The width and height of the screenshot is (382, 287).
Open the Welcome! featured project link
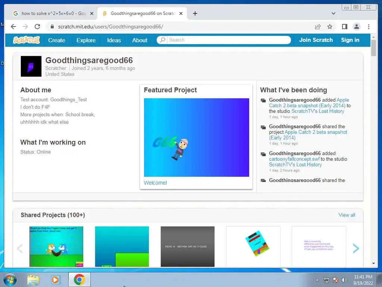point(155,183)
